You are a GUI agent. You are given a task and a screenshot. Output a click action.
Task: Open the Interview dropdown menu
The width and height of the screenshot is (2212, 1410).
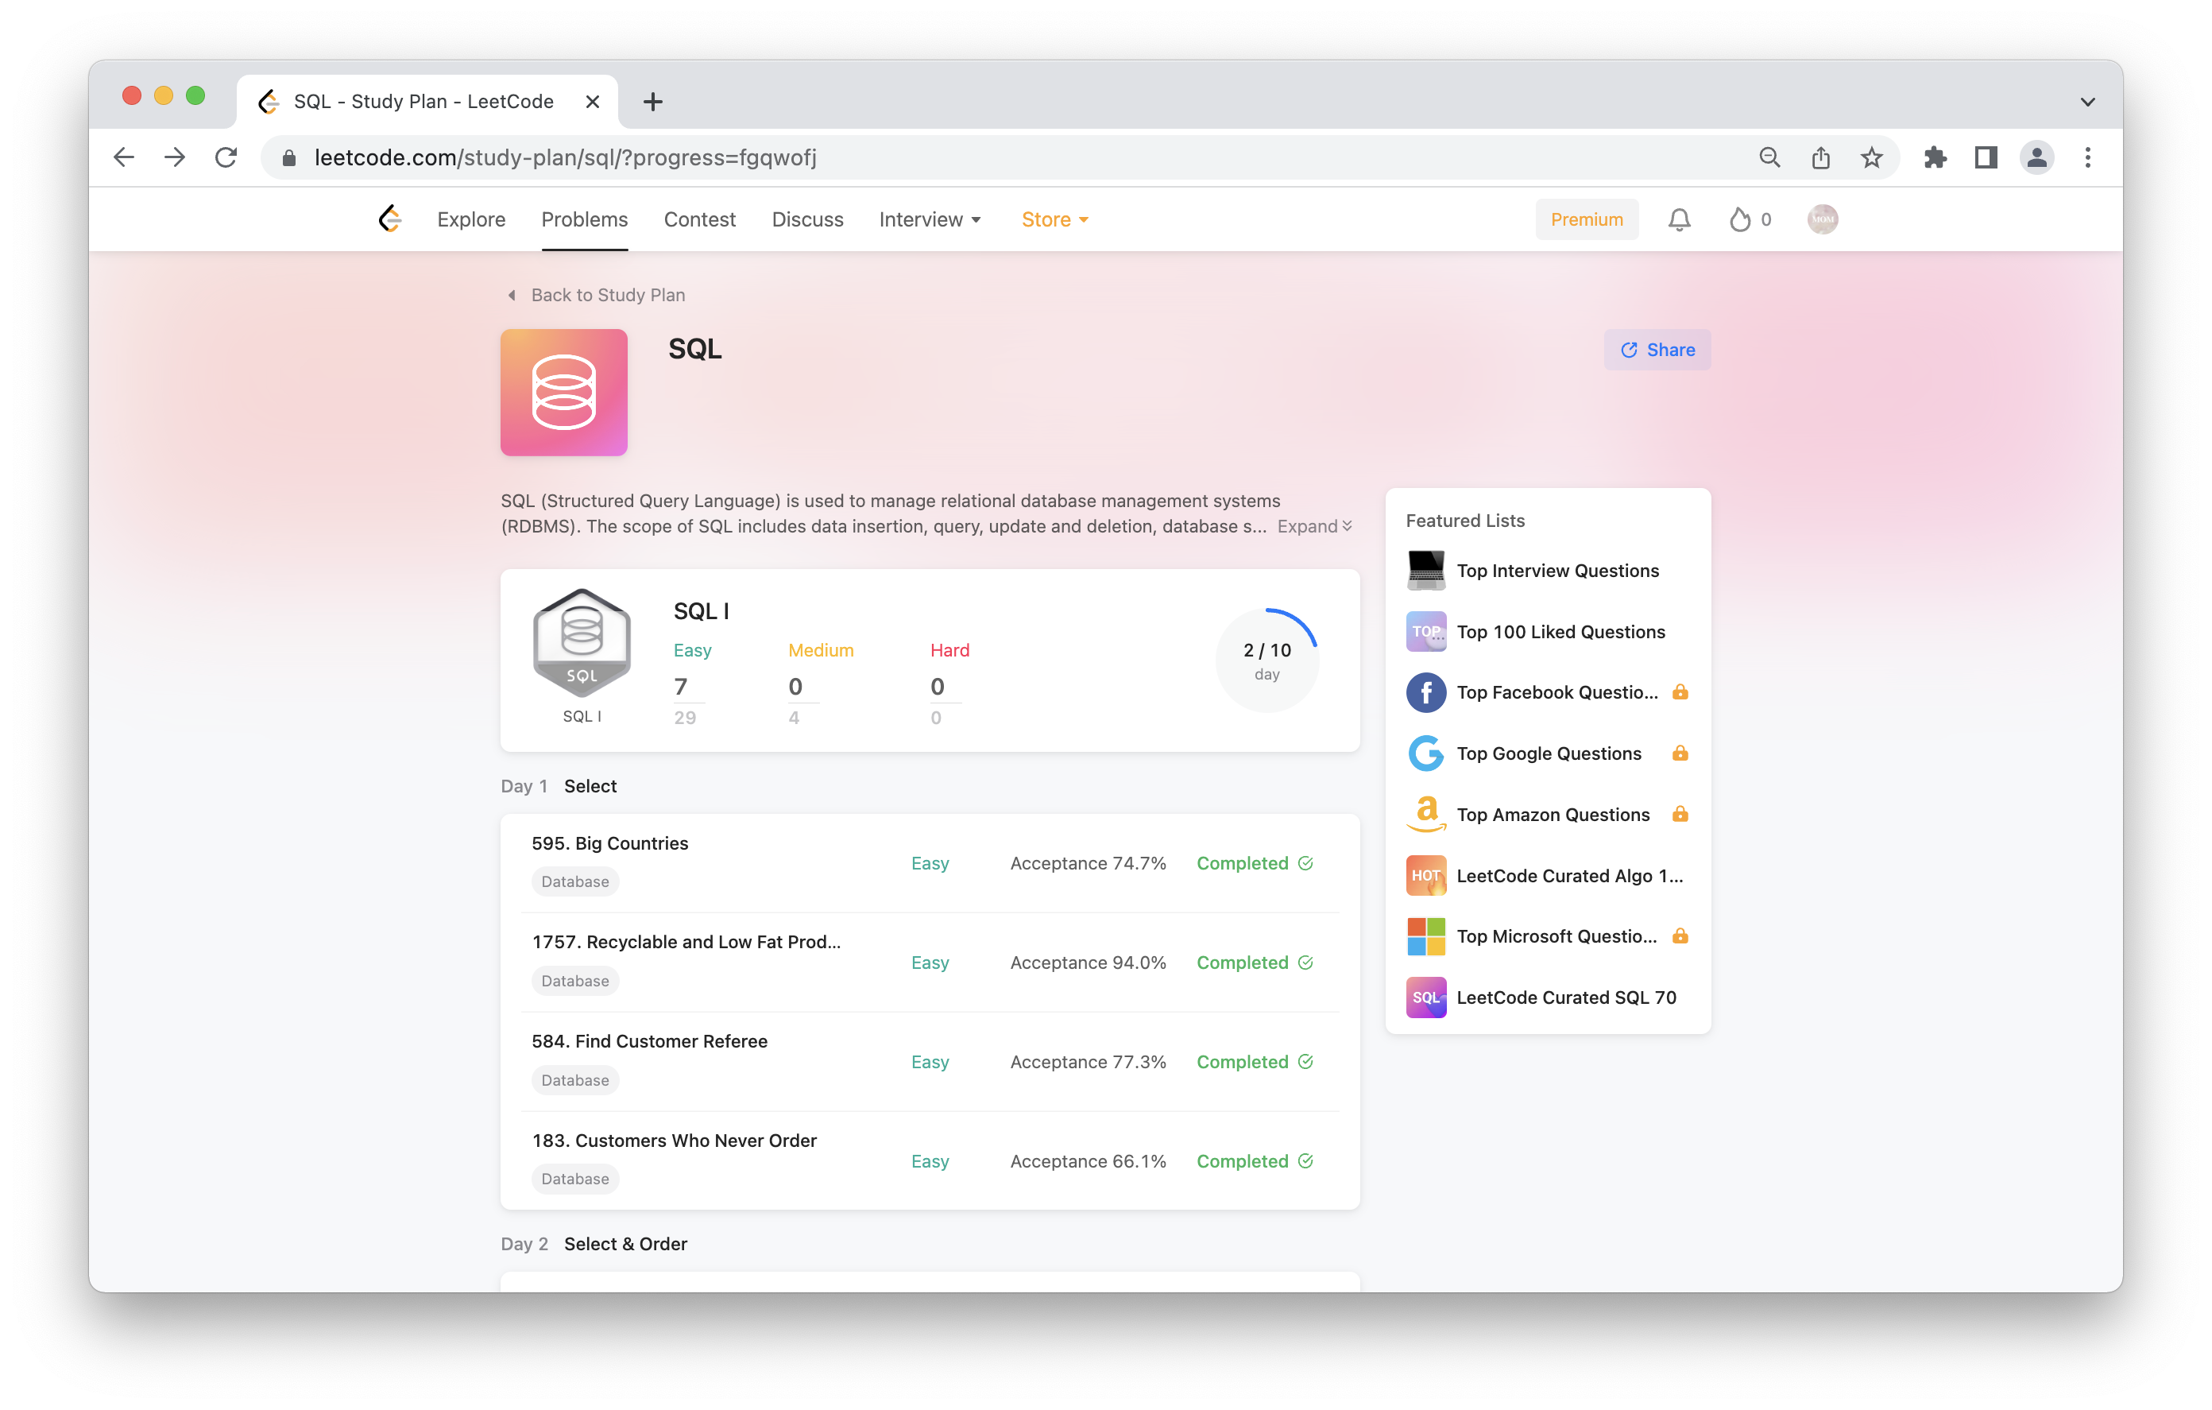pyautogui.click(x=930, y=219)
